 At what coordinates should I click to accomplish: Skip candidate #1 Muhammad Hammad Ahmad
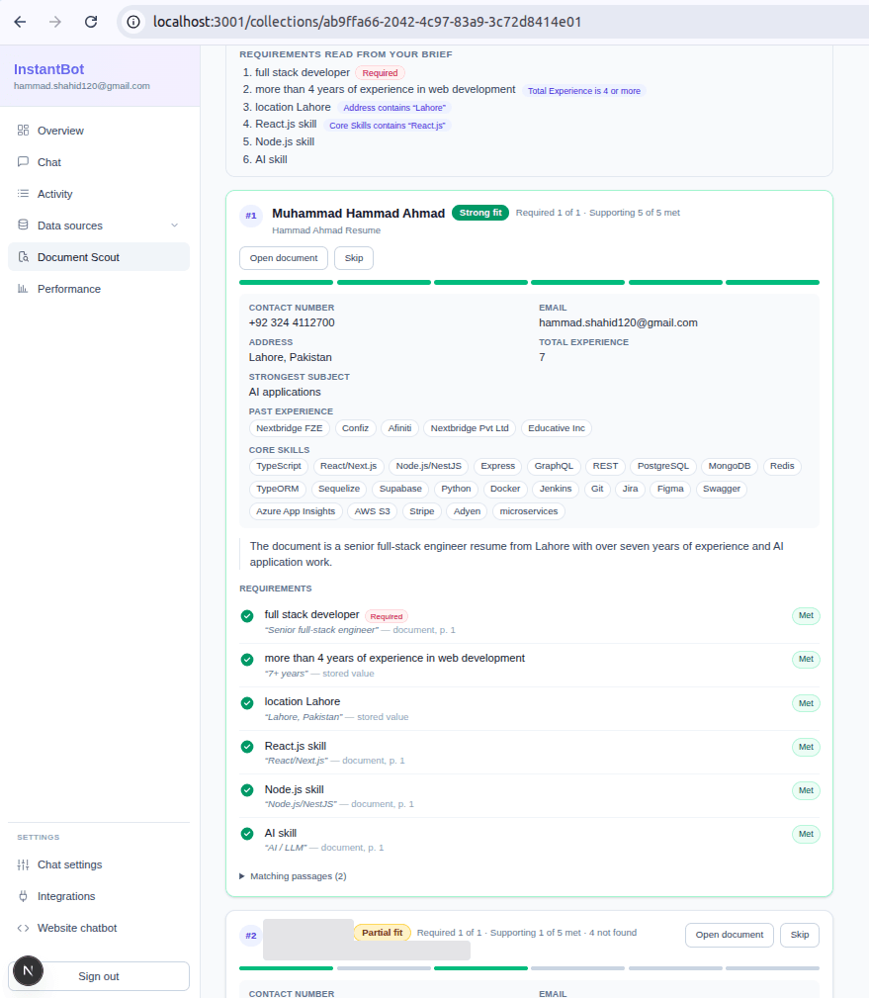[x=354, y=258]
